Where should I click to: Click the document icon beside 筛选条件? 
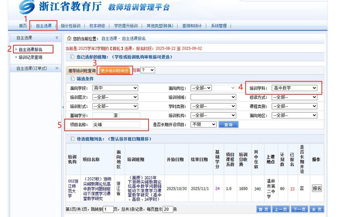tap(72, 79)
